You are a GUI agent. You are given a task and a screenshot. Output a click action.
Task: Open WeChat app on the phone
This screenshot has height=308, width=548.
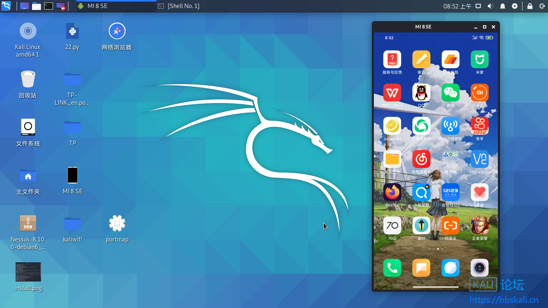450,93
